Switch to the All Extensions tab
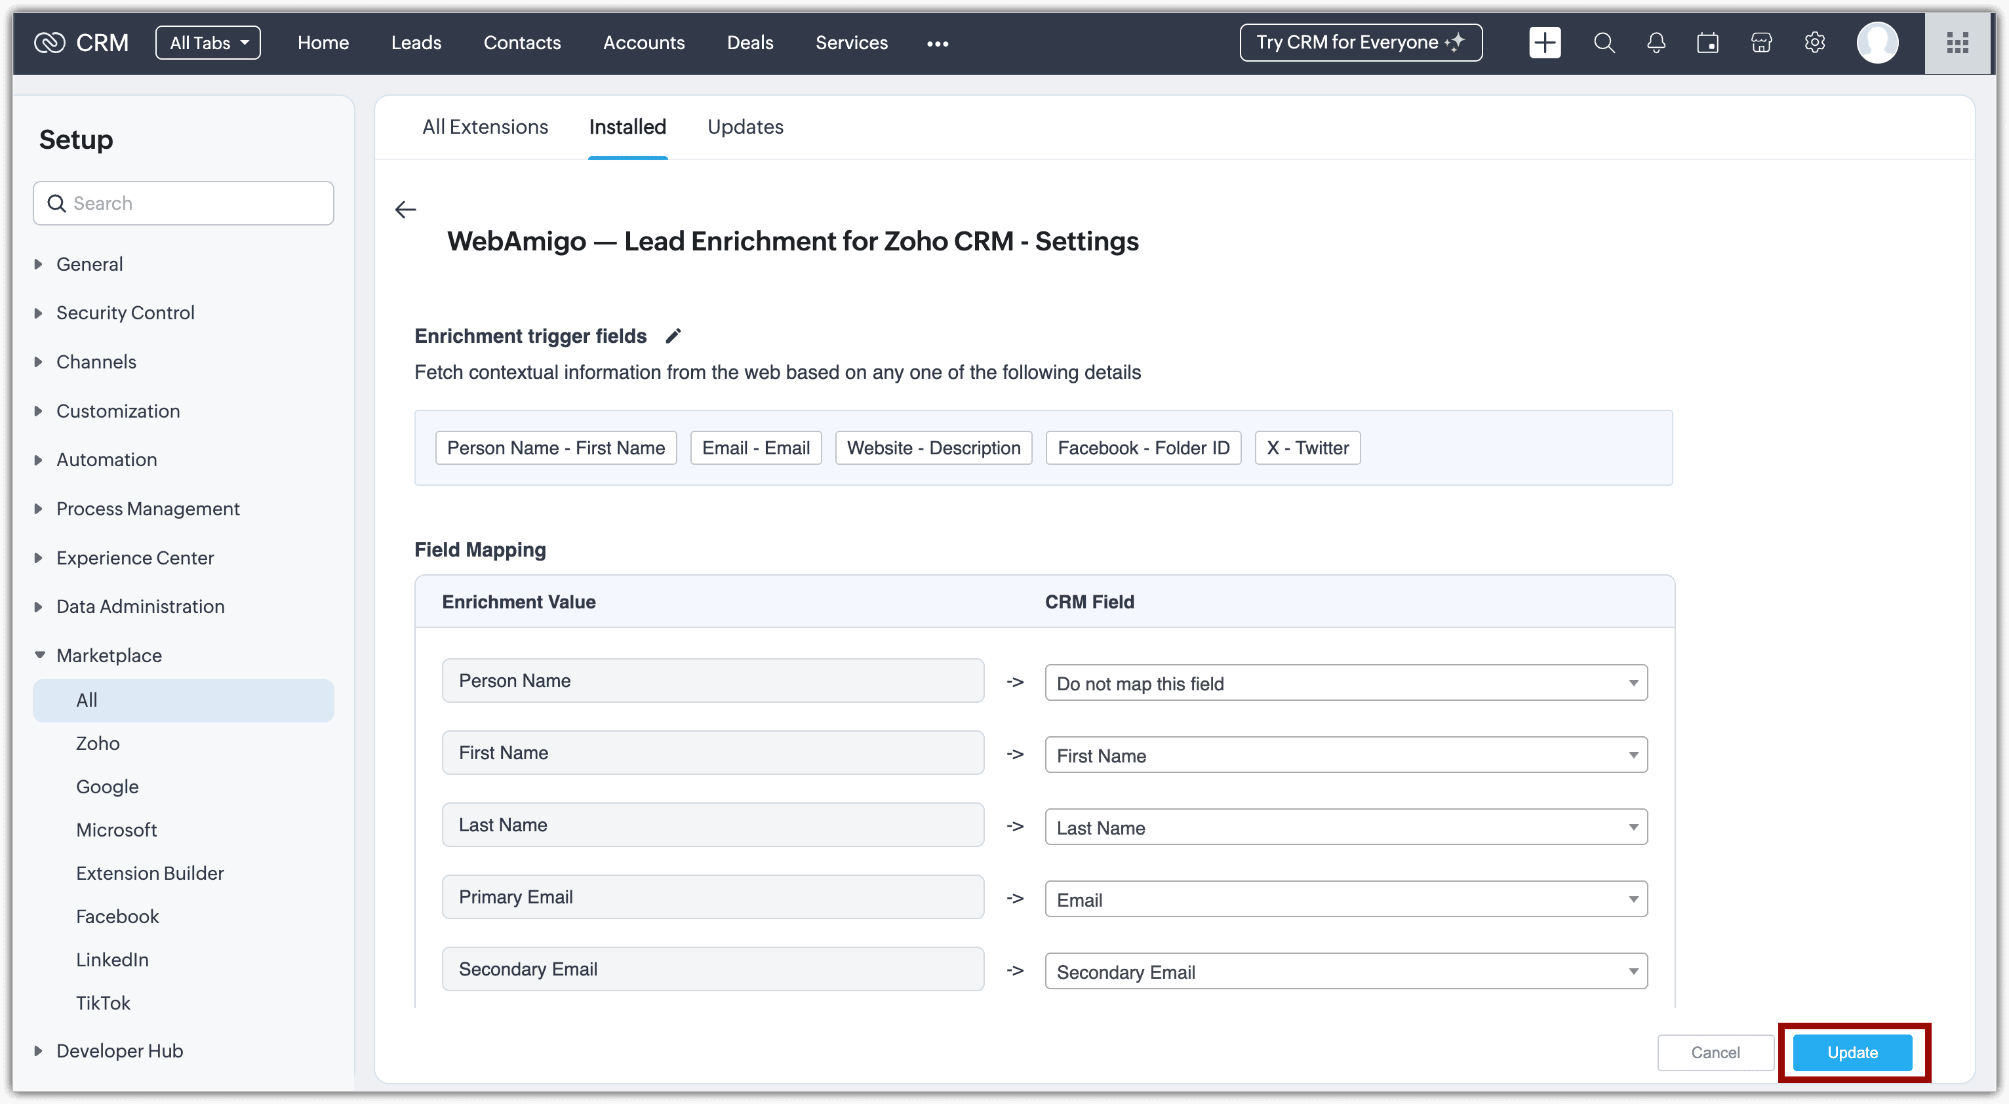The height and width of the screenshot is (1104, 2009). pyautogui.click(x=485, y=127)
